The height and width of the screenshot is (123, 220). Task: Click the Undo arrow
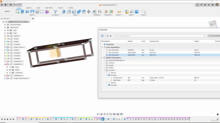point(14,5)
